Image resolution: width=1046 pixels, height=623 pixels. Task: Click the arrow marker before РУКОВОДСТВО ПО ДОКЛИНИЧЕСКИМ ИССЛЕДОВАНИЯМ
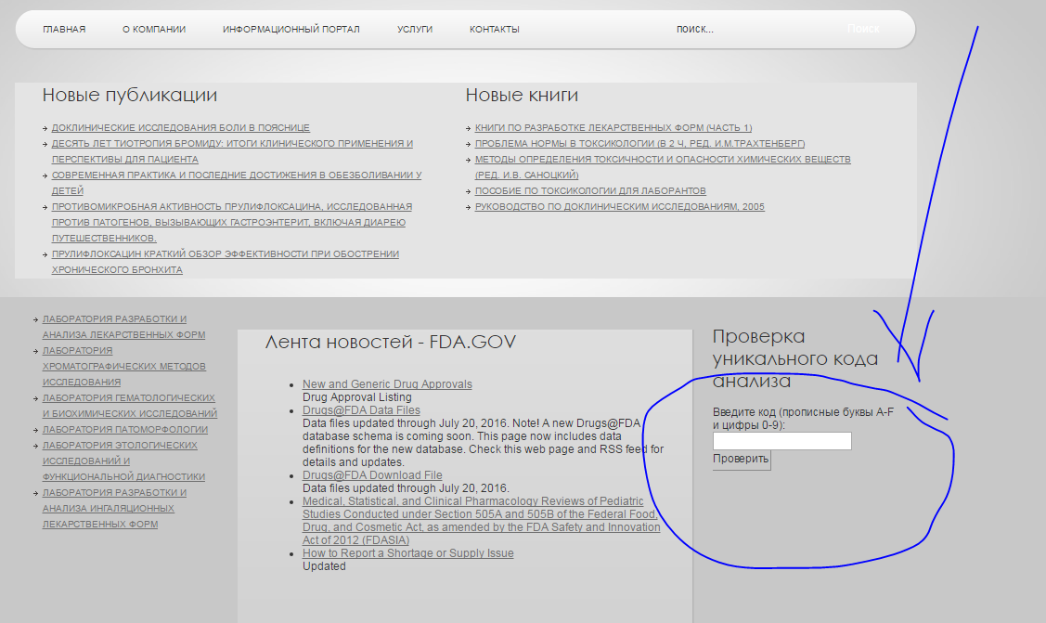pyautogui.click(x=469, y=206)
